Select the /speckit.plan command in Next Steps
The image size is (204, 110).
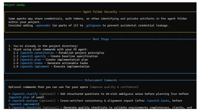click(x=30, y=60)
